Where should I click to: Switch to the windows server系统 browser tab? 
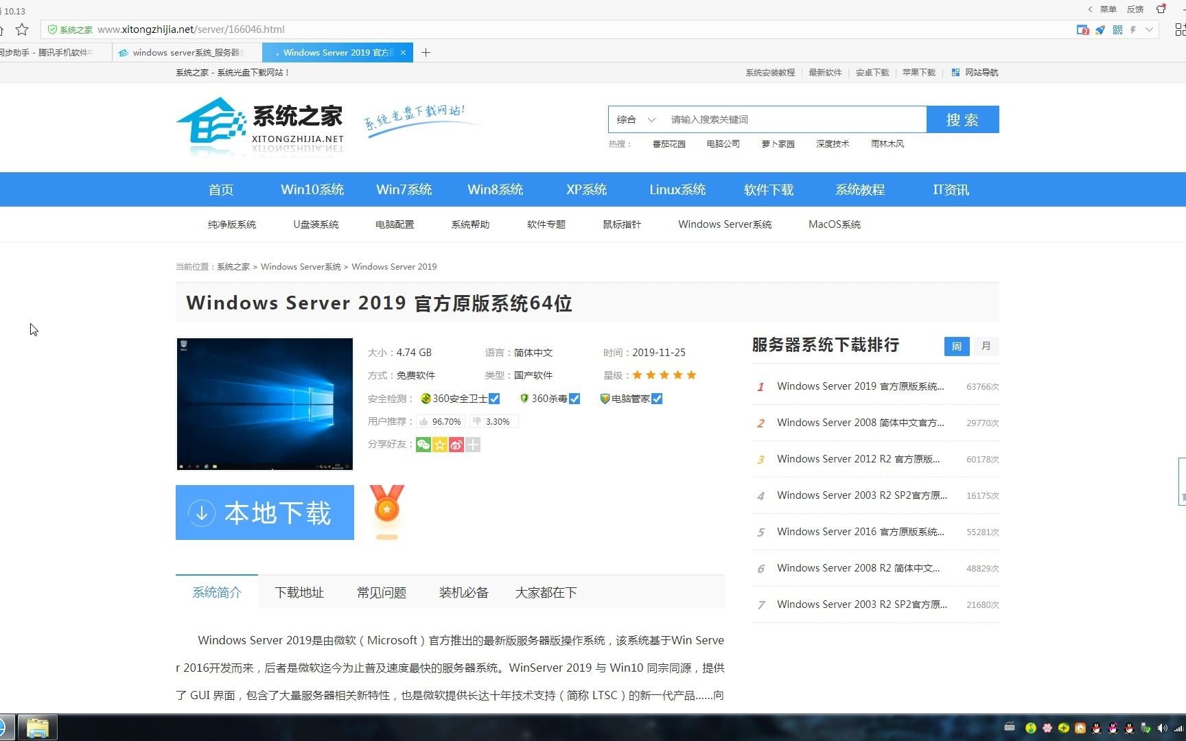pyautogui.click(x=187, y=53)
